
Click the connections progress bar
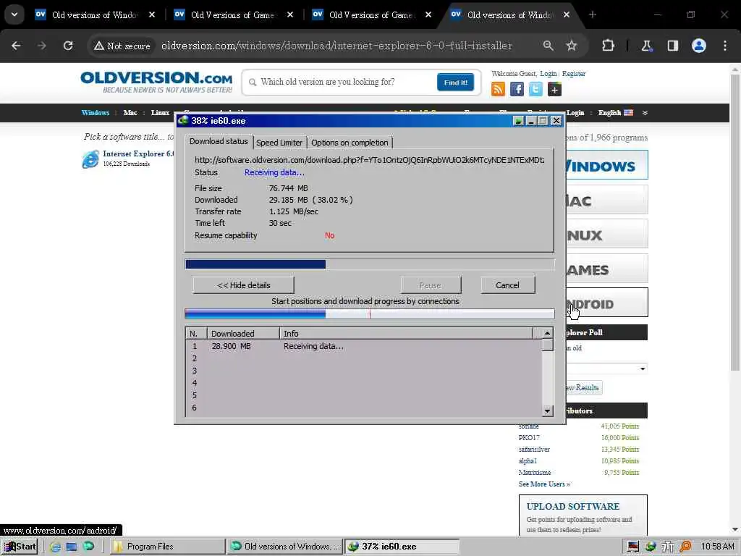[x=370, y=313]
